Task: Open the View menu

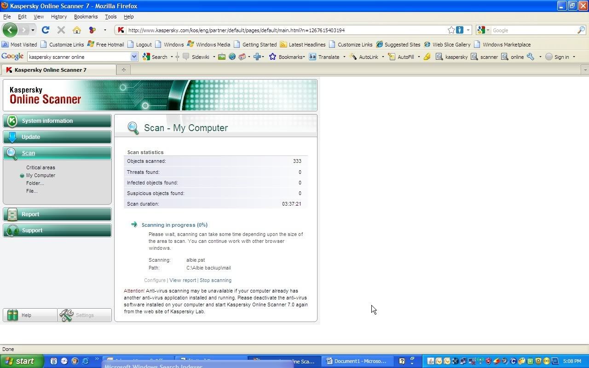Action: coord(39,17)
